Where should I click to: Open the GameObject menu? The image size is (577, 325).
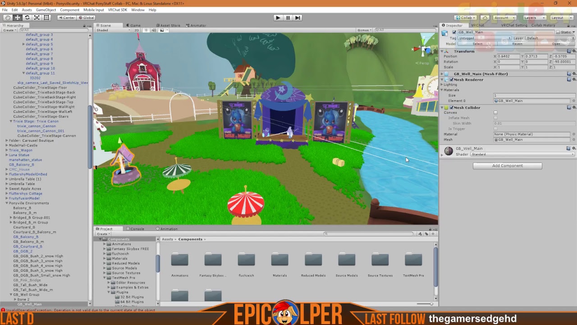click(46, 10)
